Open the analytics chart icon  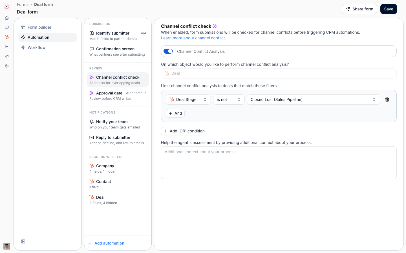7,47
